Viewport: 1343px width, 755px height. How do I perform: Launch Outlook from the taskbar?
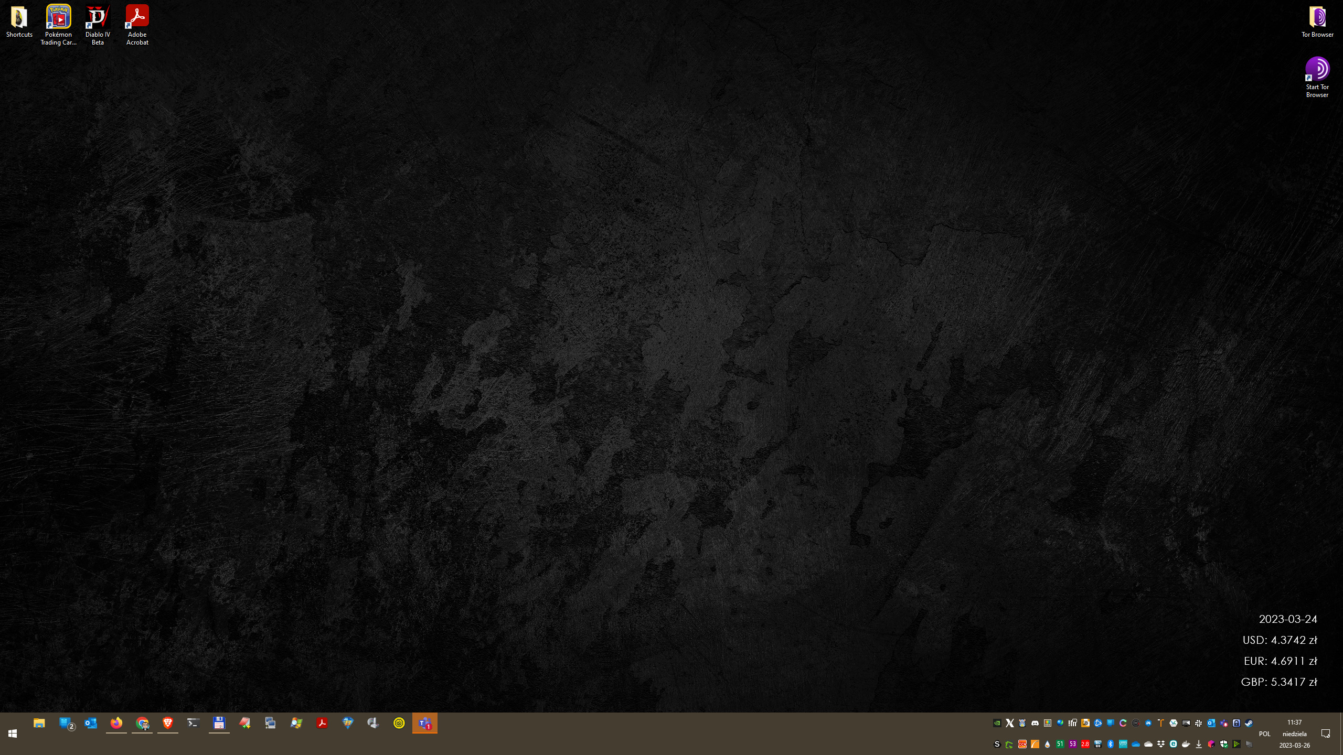click(x=91, y=724)
